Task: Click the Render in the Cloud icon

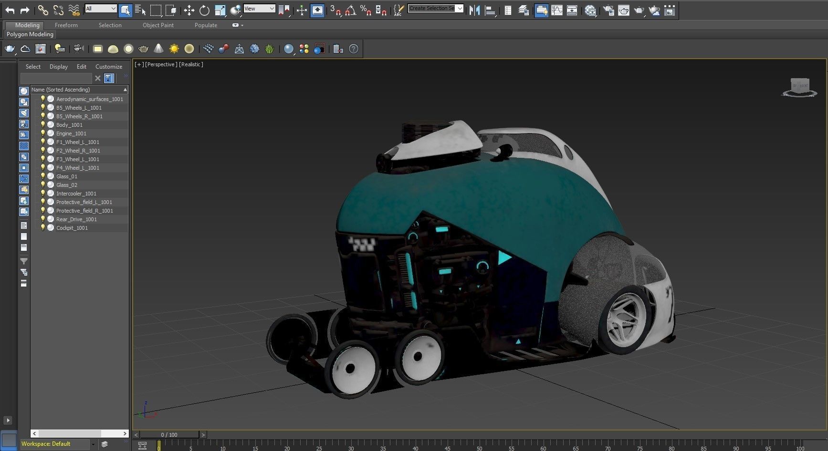Action: click(654, 10)
